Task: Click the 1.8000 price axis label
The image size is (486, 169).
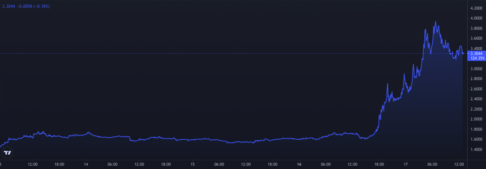Action: coord(476,129)
